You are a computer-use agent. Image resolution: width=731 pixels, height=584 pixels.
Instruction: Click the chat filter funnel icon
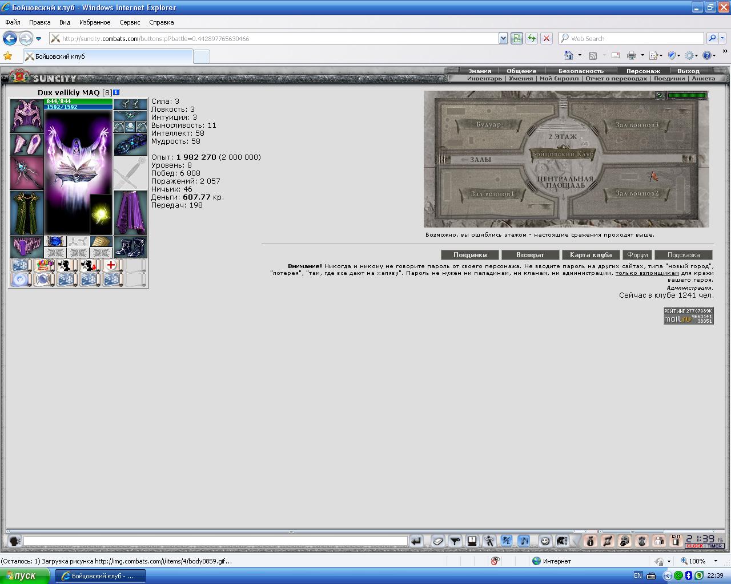[455, 541]
